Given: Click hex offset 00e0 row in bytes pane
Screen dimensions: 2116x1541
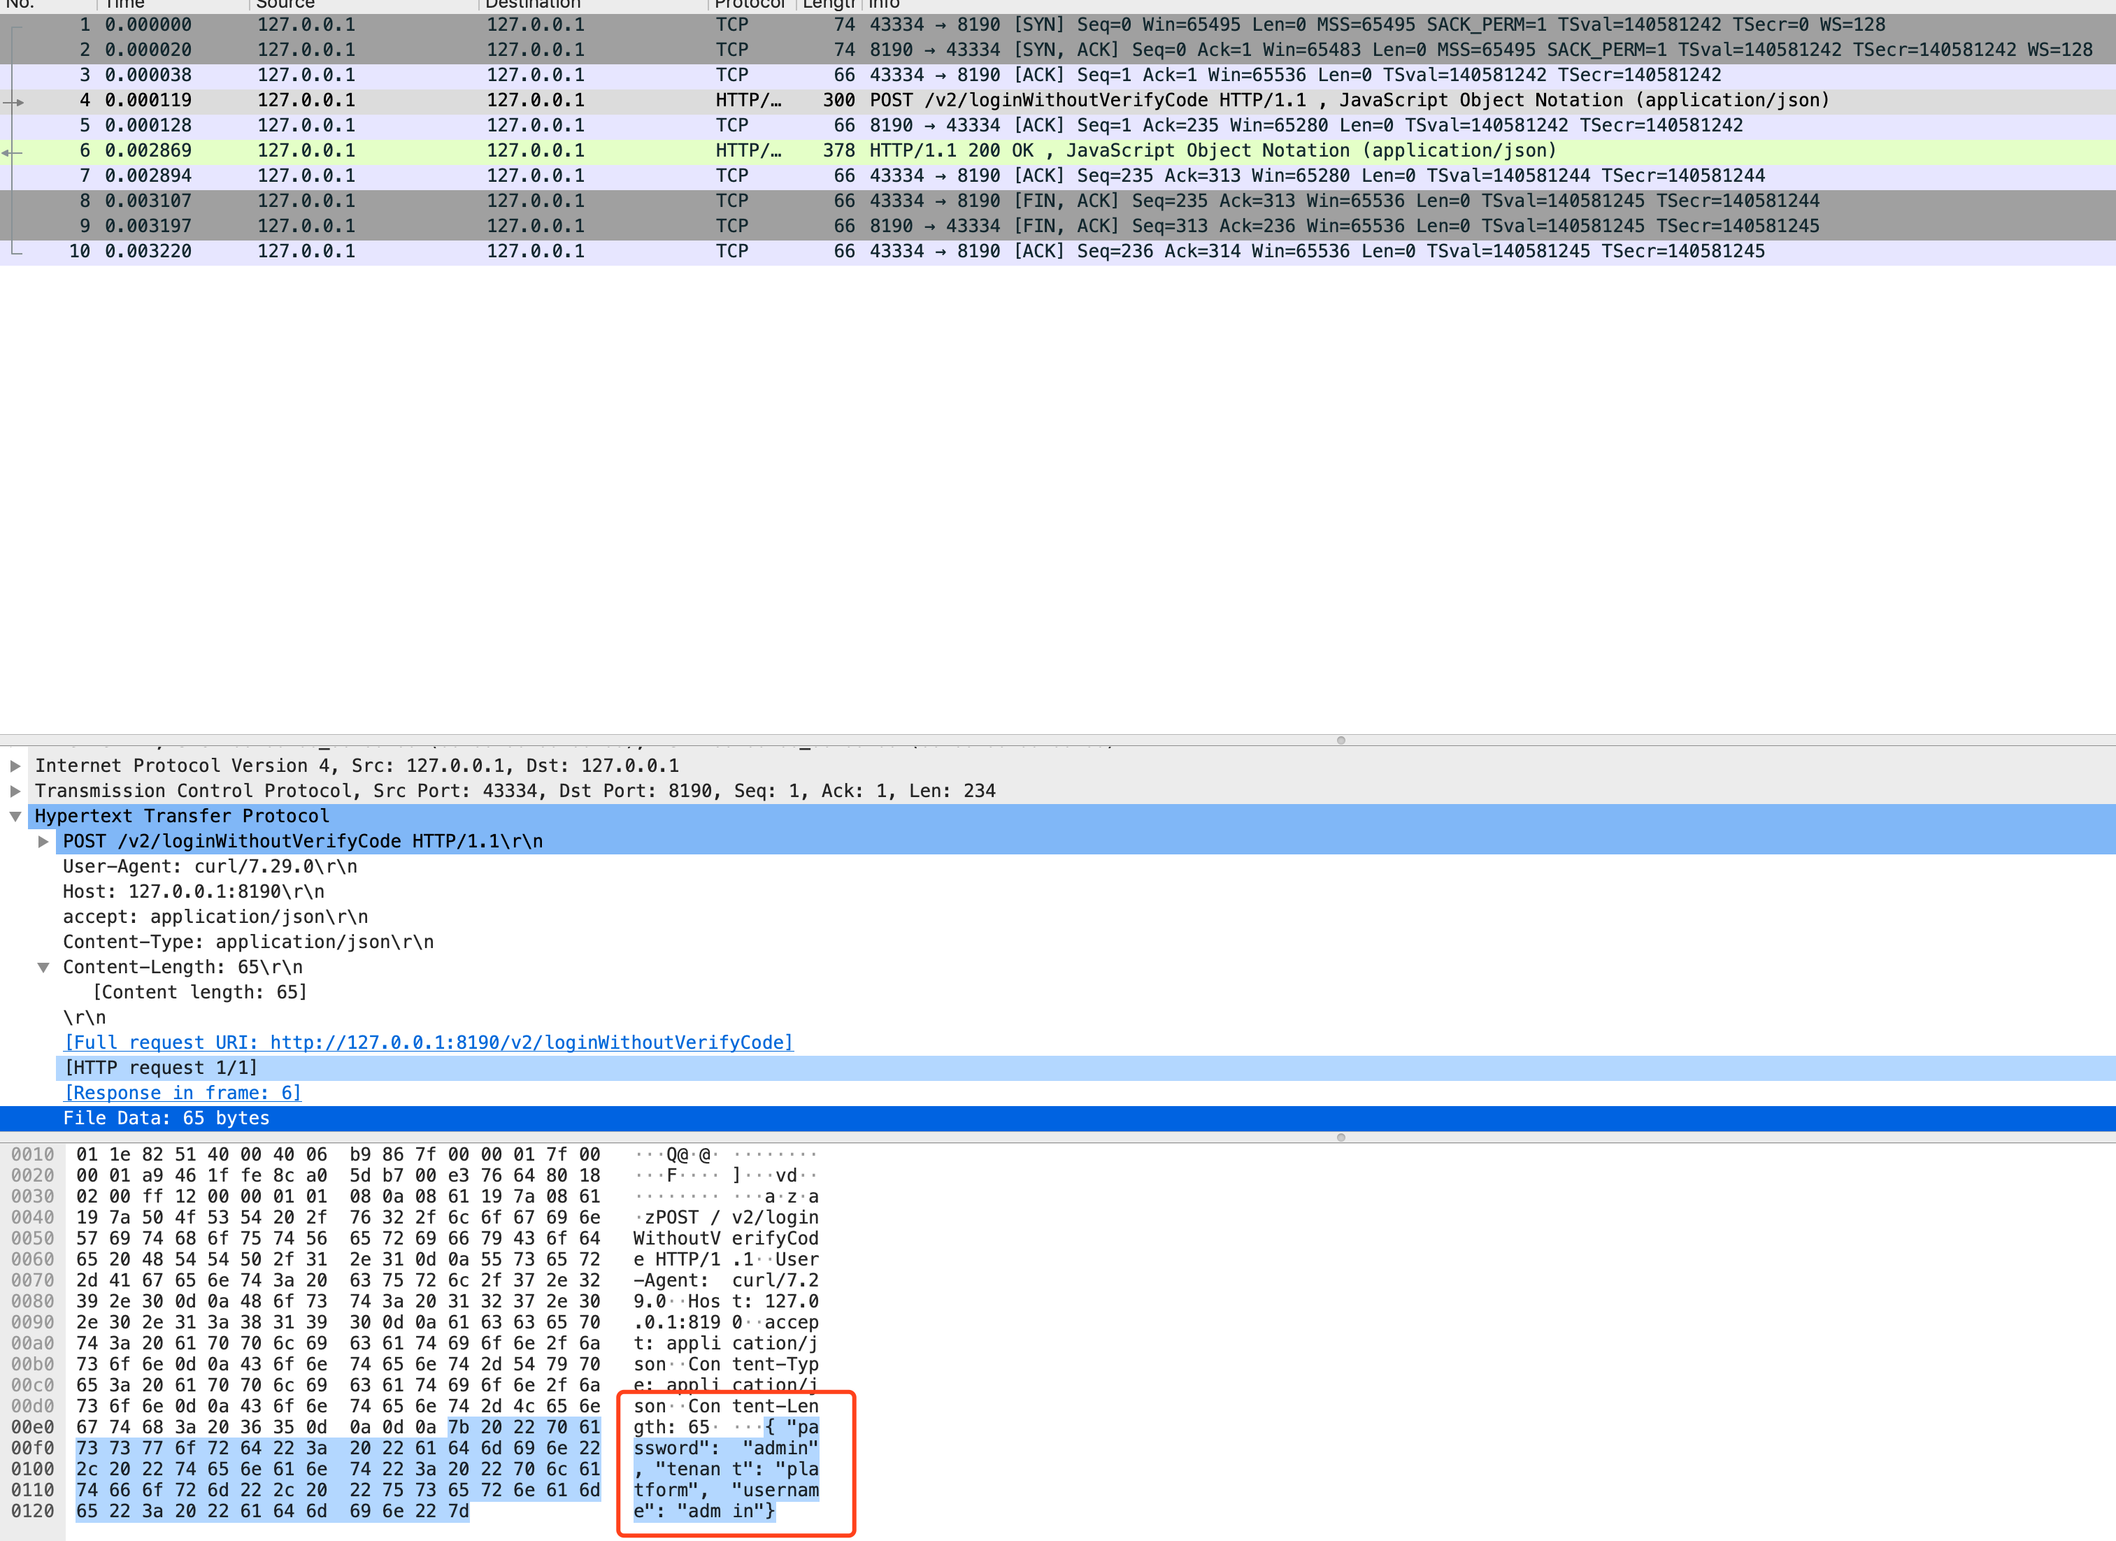Looking at the screenshot, I should (x=33, y=1427).
